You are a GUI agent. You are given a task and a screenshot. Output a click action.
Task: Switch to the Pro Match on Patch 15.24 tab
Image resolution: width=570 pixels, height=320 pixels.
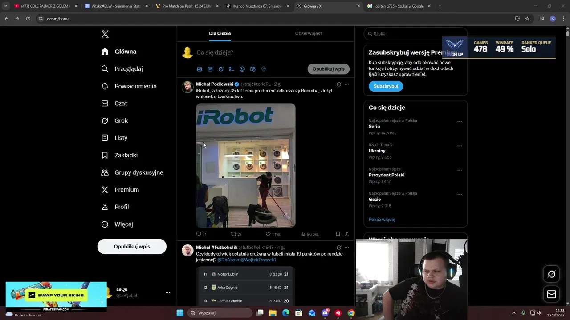(x=187, y=6)
